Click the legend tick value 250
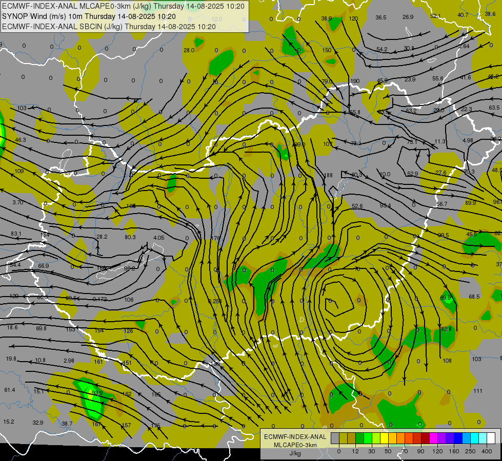The height and width of the screenshot is (461, 502). click(470, 451)
